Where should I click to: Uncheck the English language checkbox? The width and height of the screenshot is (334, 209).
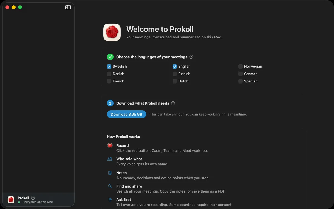click(175, 67)
